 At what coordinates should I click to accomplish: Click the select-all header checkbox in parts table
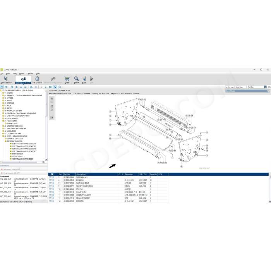(x=52, y=174)
